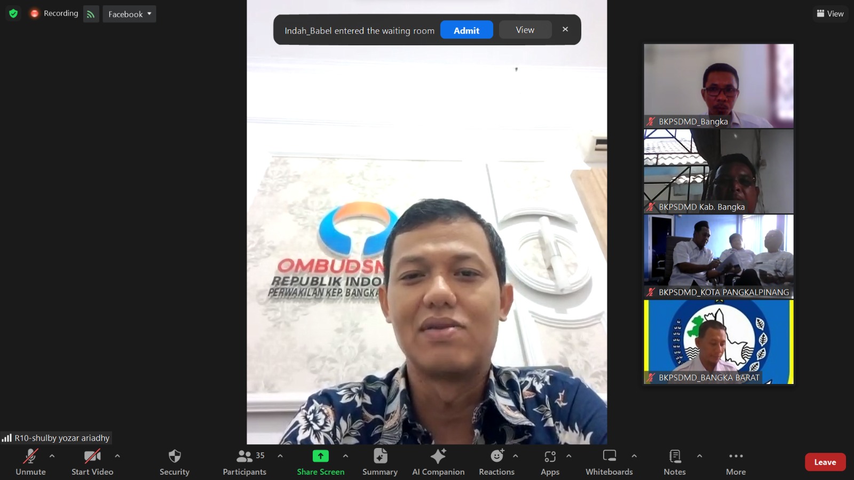Expand video options arrow beside Start Video
Viewport: 854px width, 480px height.
click(117, 456)
